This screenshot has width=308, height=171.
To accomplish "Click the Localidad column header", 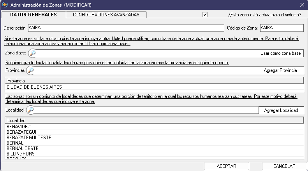I will coord(154,120).
